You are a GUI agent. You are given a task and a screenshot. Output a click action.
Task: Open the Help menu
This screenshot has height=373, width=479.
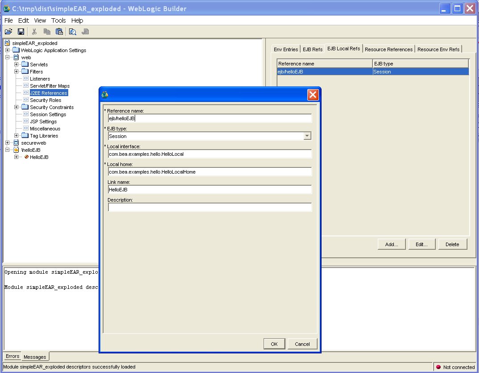(x=77, y=20)
